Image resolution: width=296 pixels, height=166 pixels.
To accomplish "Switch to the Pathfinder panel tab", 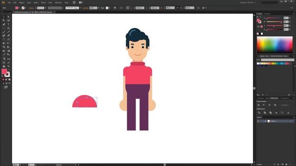I will [x=274, y=98].
